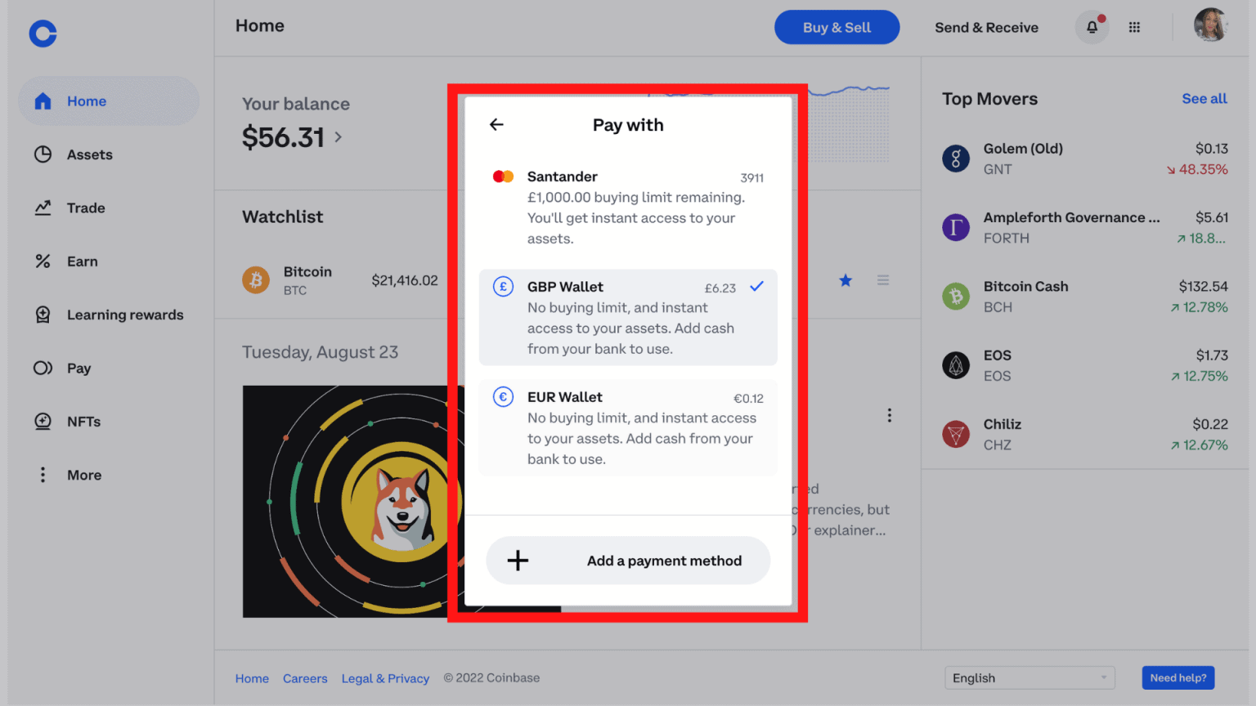
Task: Click the Watchlist heading
Action: point(283,217)
